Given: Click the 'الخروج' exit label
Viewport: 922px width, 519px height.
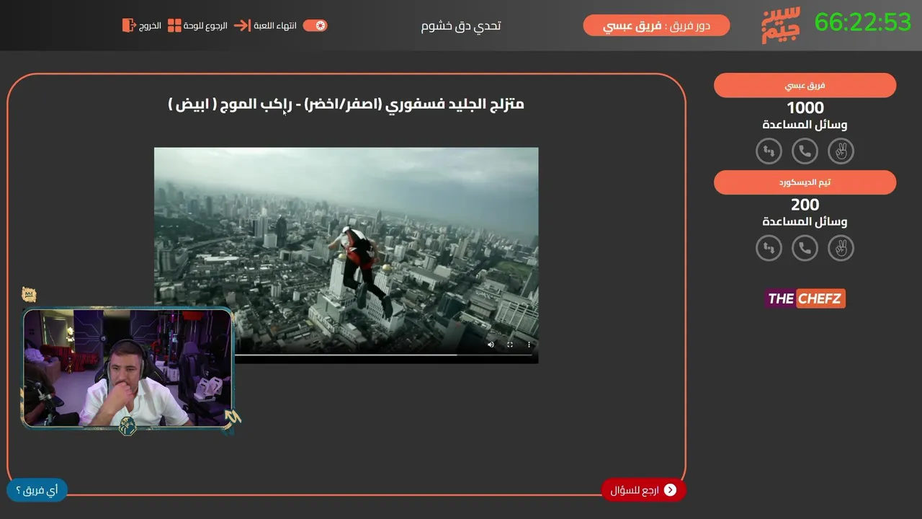Looking at the screenshot, I should tap(150, 26).
